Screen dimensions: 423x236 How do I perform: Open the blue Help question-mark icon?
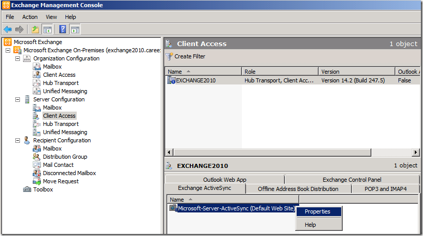tap(62, 29)
